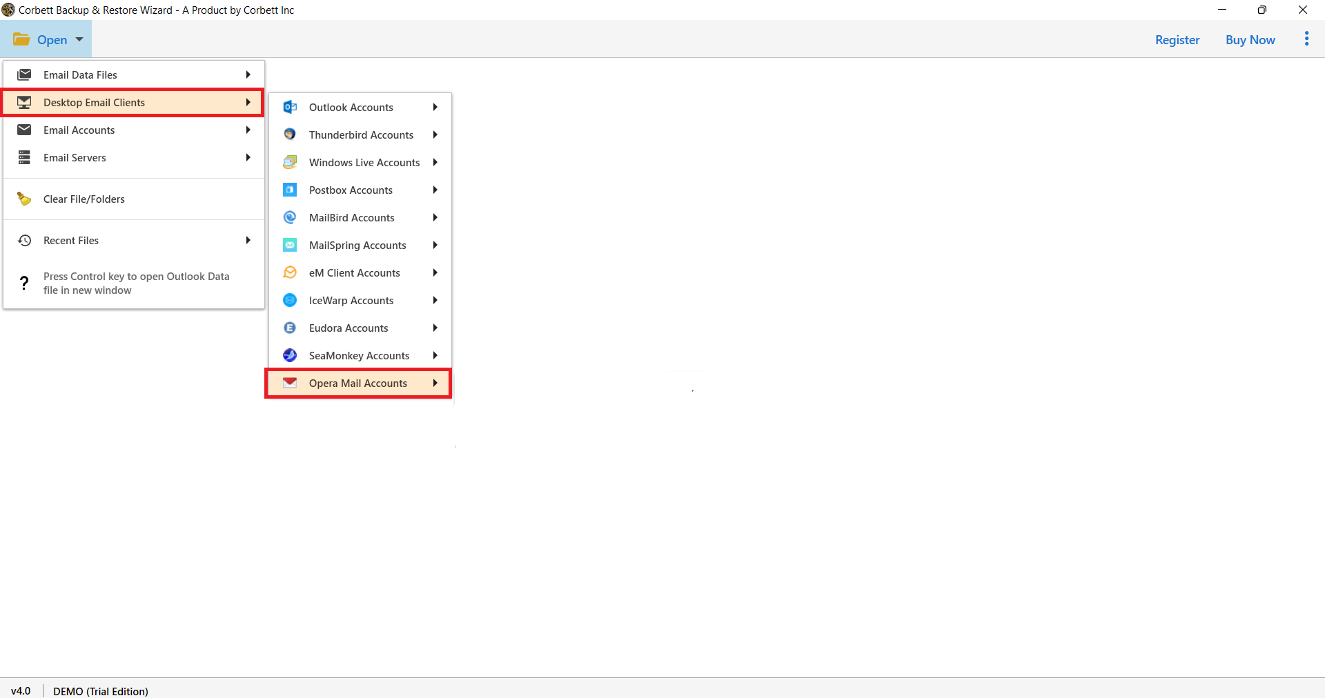The image size is (1325, 698).
Task: Expand the Email Accounts submenu arrow
Action: point(248,130)
